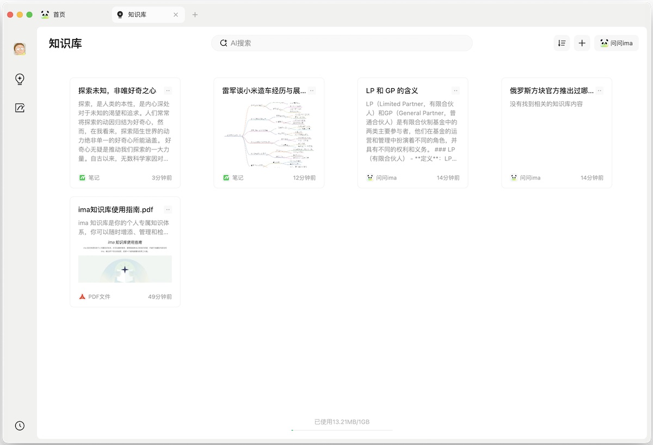653x445 pixels.
Task: Switch to the 首页 tab
Action: click(x=59, y=15)
